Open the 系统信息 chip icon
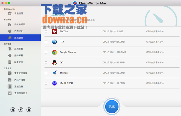The width and height of the screenshot is (181, 116). point(10,86)
